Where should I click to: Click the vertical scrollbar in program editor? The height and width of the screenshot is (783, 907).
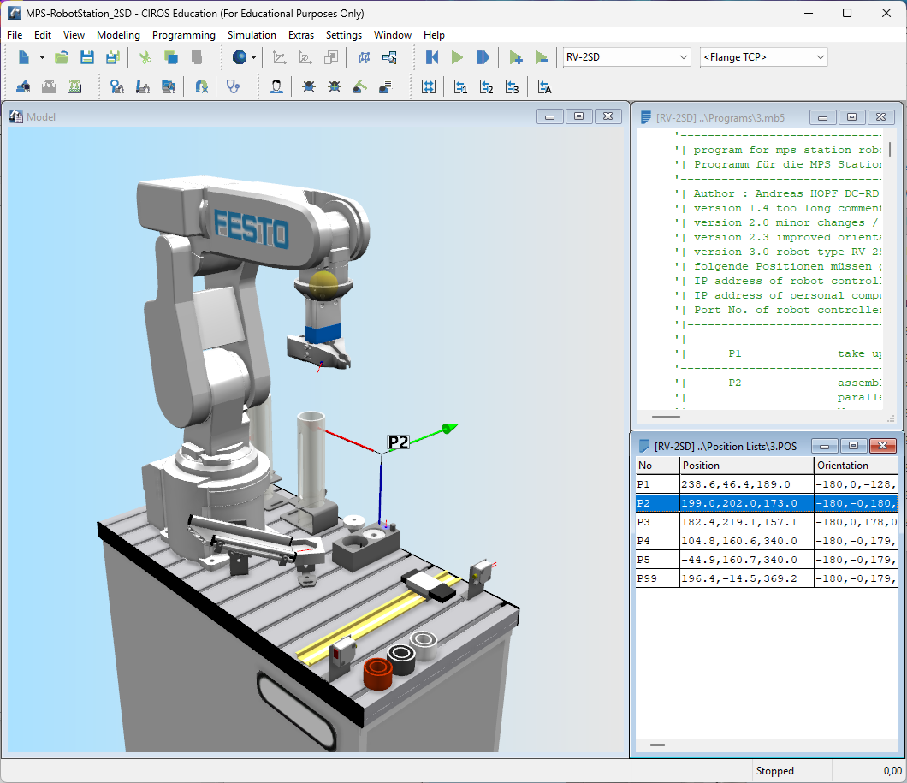(x=890, y=148)
